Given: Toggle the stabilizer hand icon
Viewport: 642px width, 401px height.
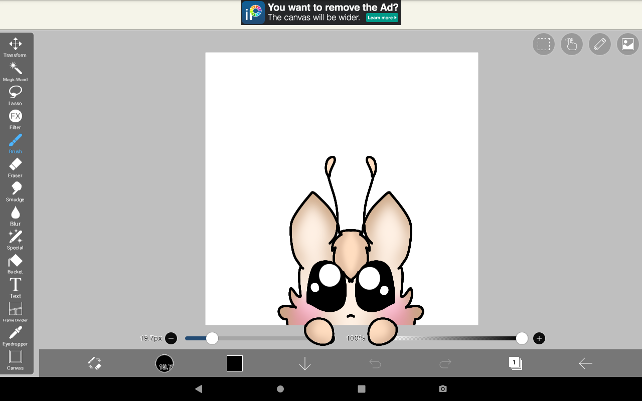Looking at the screenshot, I should click(571, 44).
